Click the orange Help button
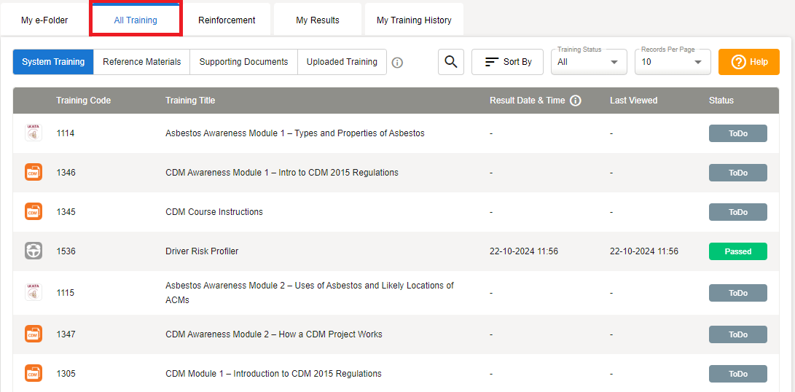795x392 pixels. pos(748,62)
